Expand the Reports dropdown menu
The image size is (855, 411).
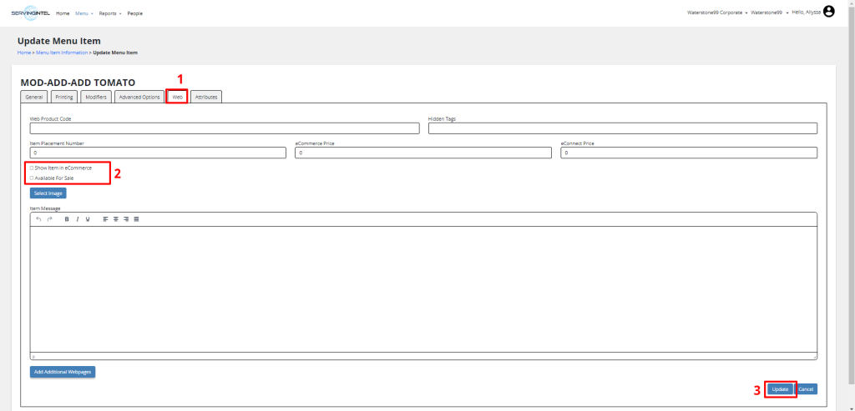click(109, 13)
